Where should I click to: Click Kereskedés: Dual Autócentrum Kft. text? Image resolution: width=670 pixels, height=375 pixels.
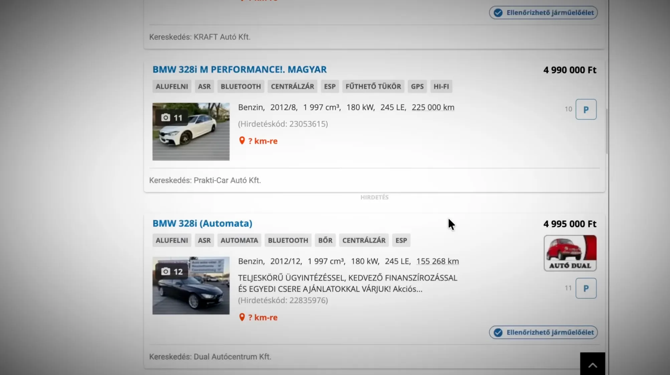[210, 357]
